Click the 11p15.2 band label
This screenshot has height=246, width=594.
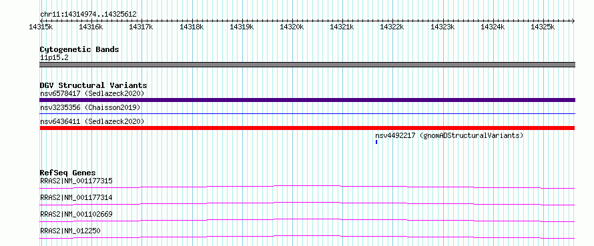pyautogui.click(x=54, y=58)
